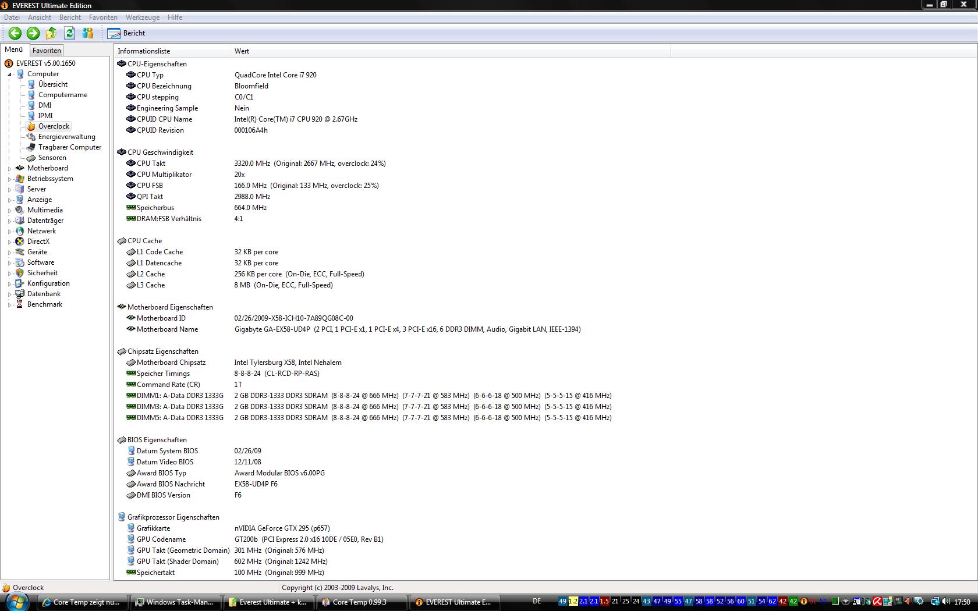
Task: Select EVEREST v5.00.1650 root node
Action: tap(45, 63)
